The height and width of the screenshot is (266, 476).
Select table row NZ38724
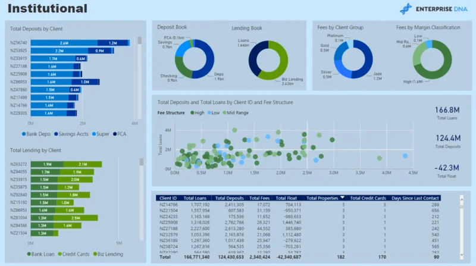298,246
